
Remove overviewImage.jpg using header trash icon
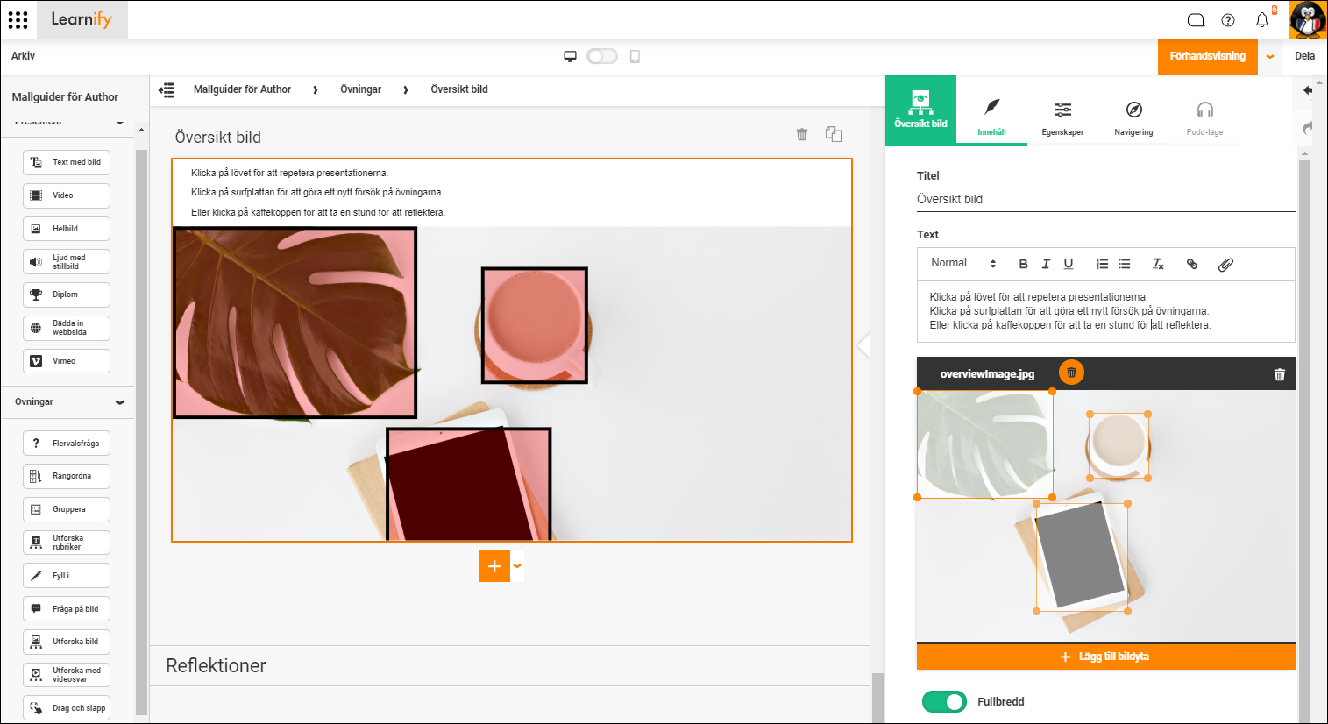[x=1280, y=374]
